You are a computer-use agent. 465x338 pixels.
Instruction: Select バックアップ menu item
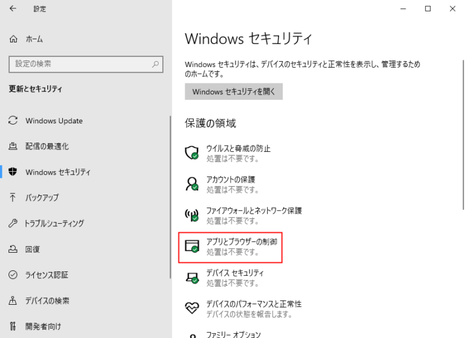(x=42, y=198)
